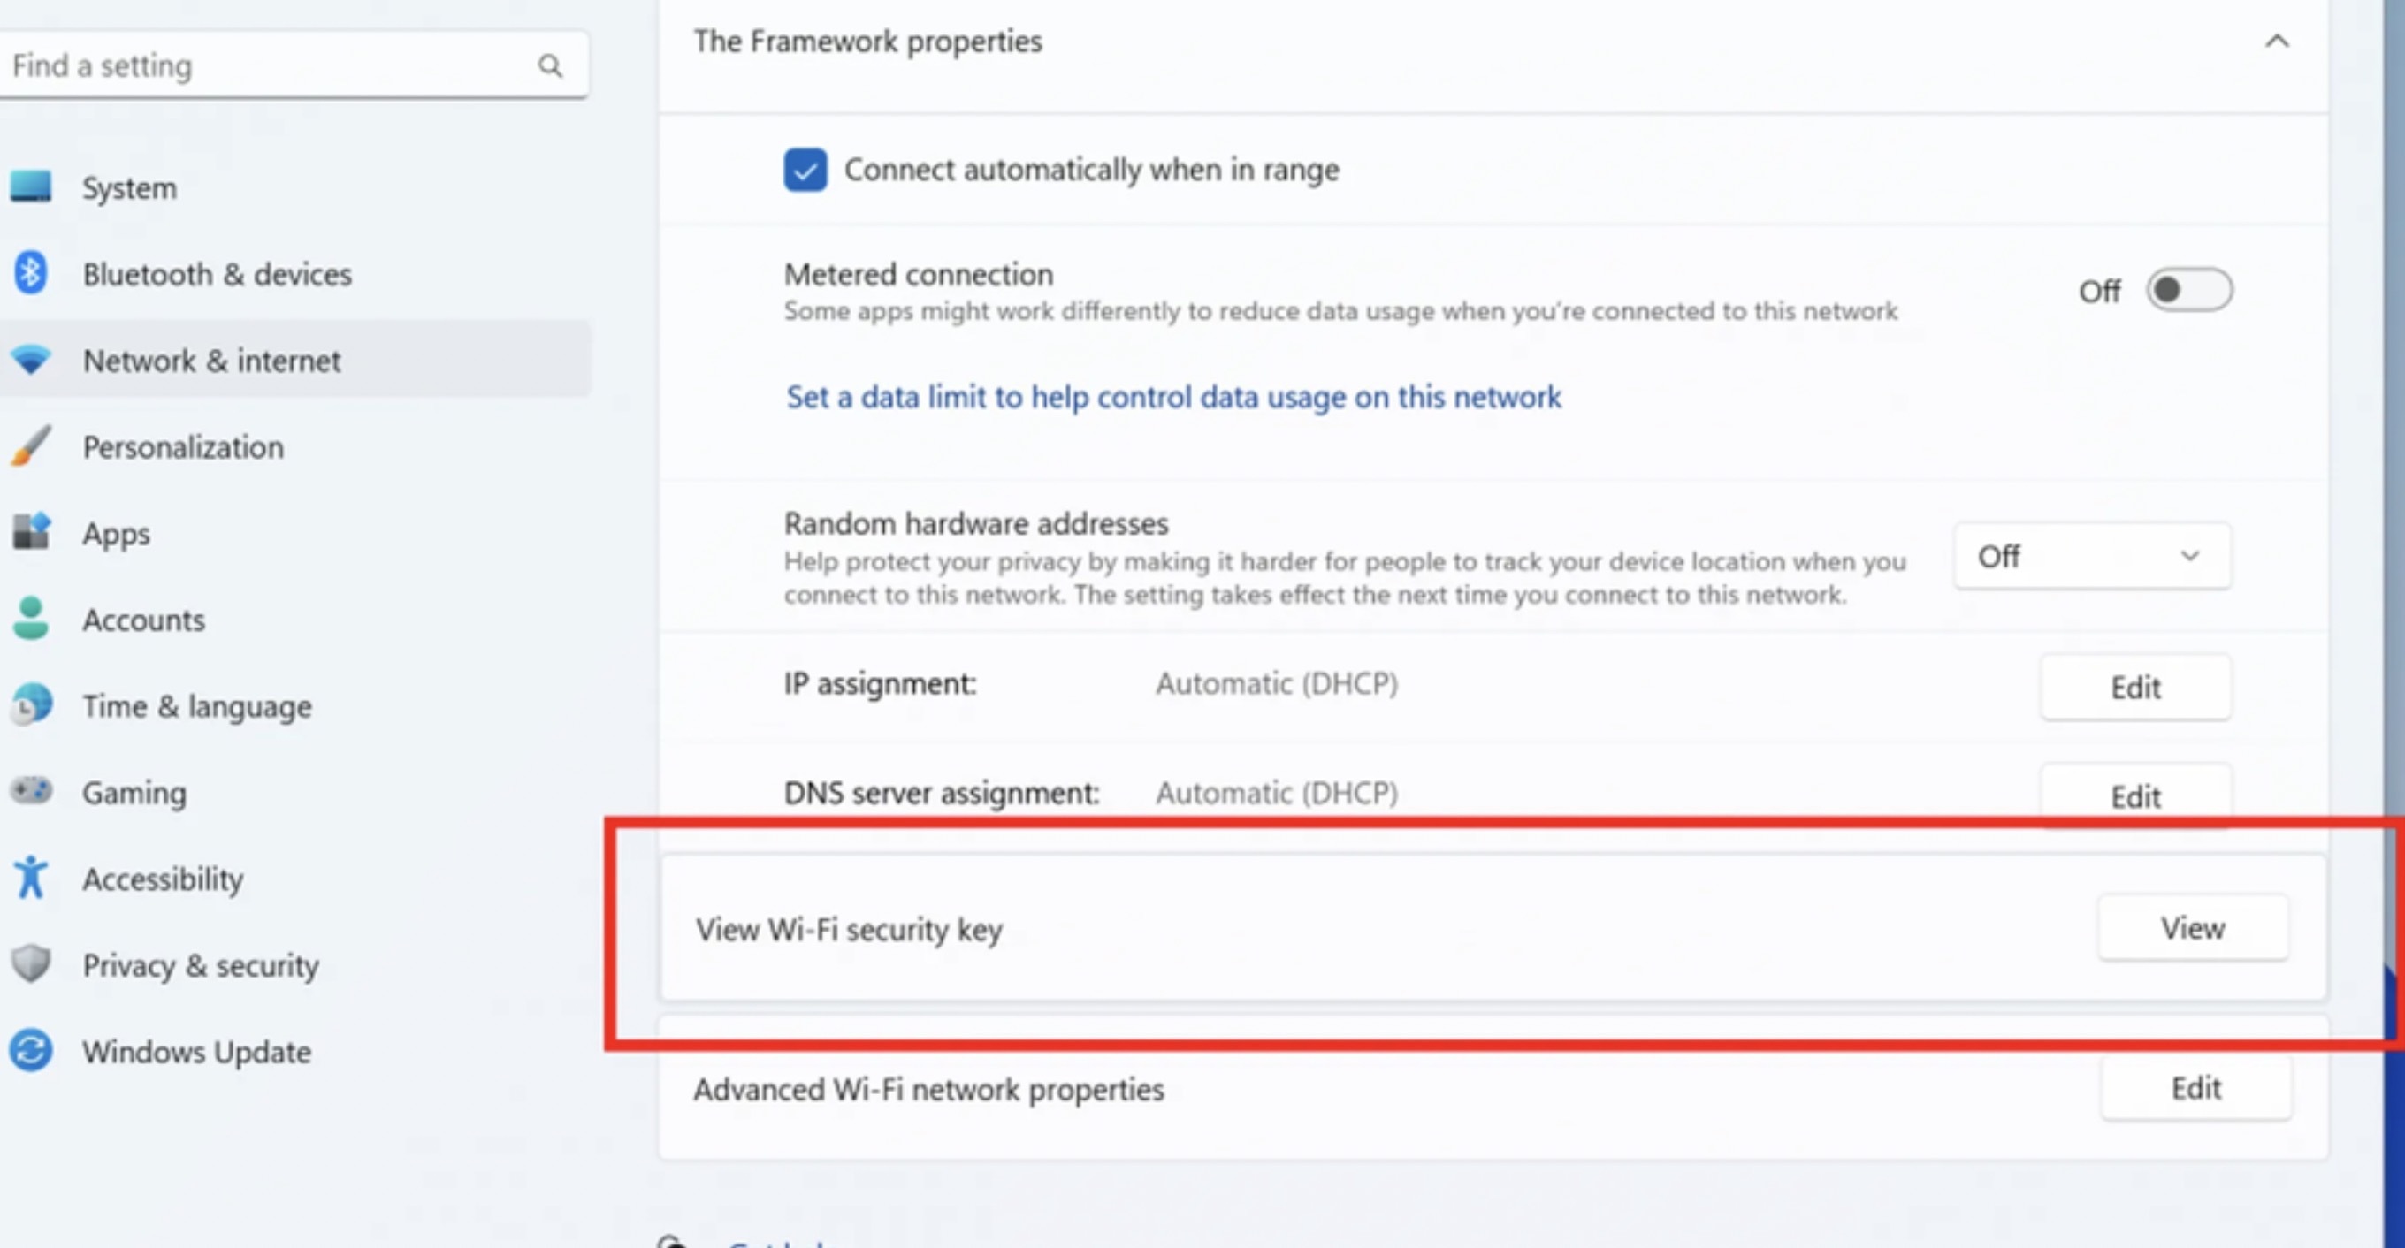This screenshot has height=1248, width=2405.
Task: Click the Windows Update icon
Action: tap(31, 1051)
